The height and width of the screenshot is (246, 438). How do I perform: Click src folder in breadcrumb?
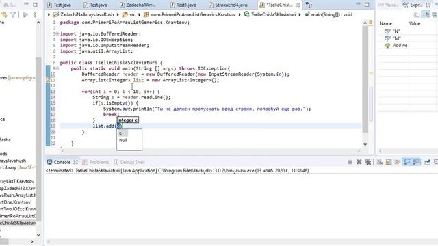pyautogui.click(x=129, y=14)
